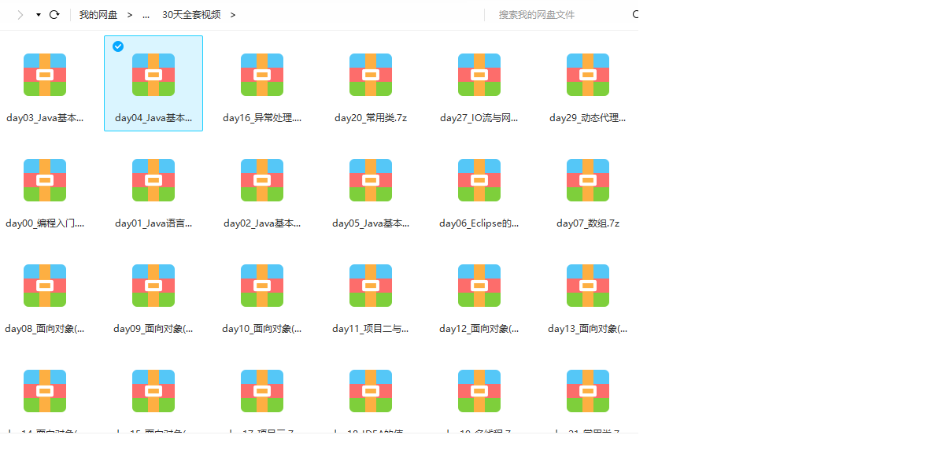Open the day11_项目二与 archive icon

[x=371, y=286]
